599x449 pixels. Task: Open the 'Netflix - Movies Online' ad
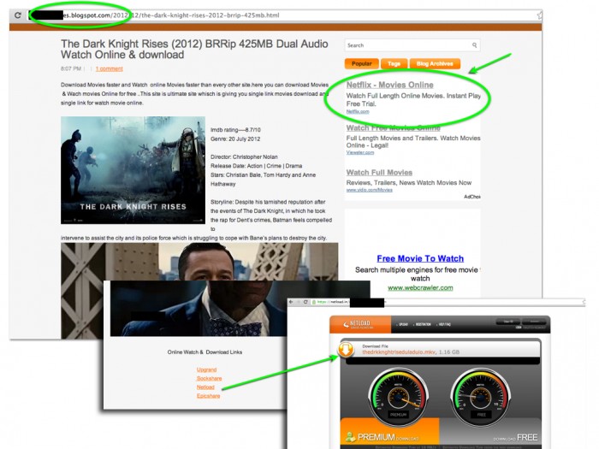coord(389,86)
